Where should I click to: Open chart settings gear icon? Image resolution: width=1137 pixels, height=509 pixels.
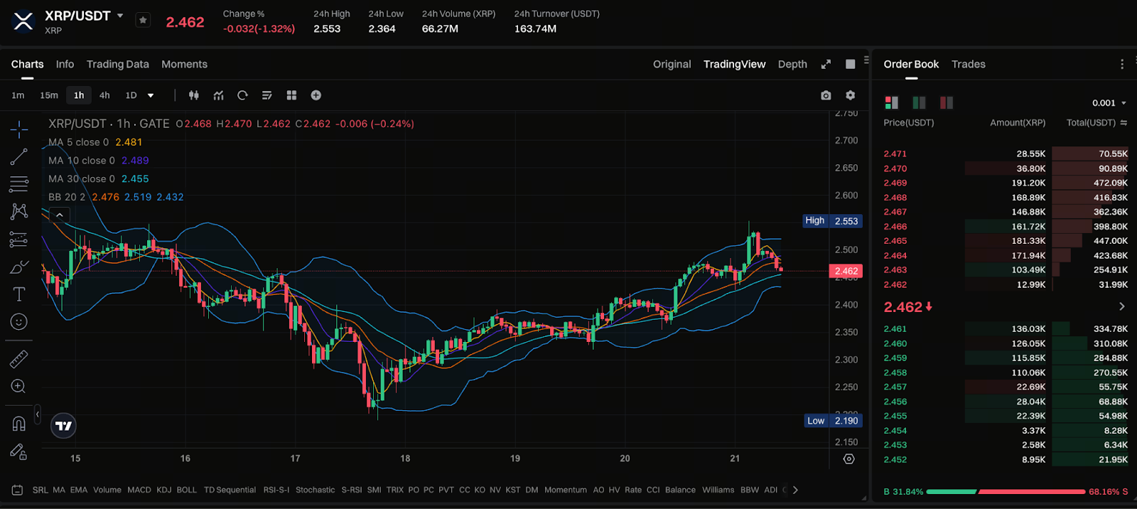click(x=850, y=95)
